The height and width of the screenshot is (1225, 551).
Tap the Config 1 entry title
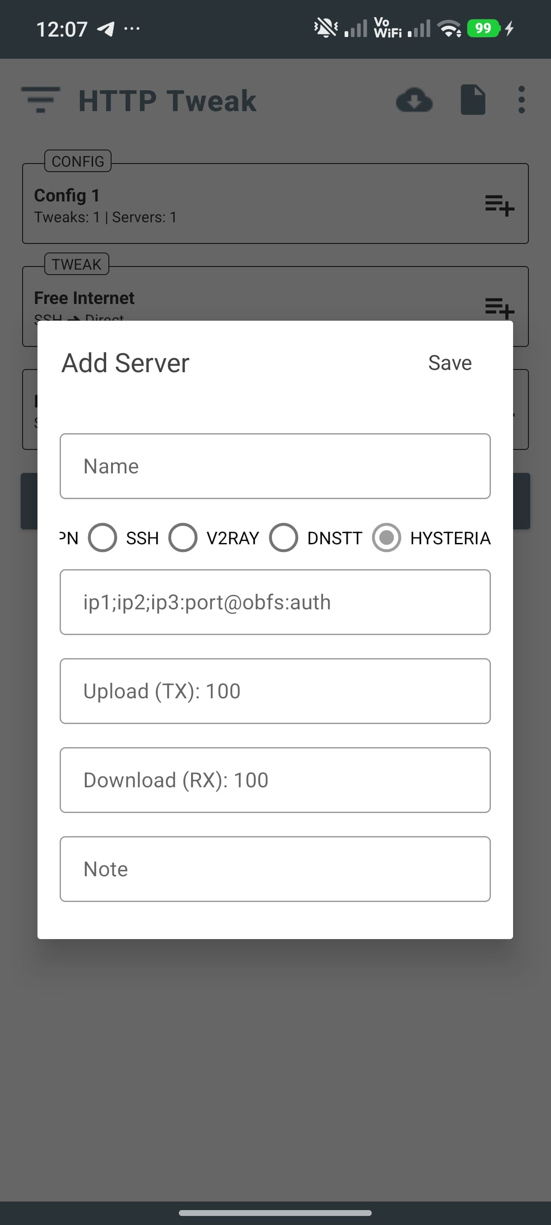tap(66, 196)
